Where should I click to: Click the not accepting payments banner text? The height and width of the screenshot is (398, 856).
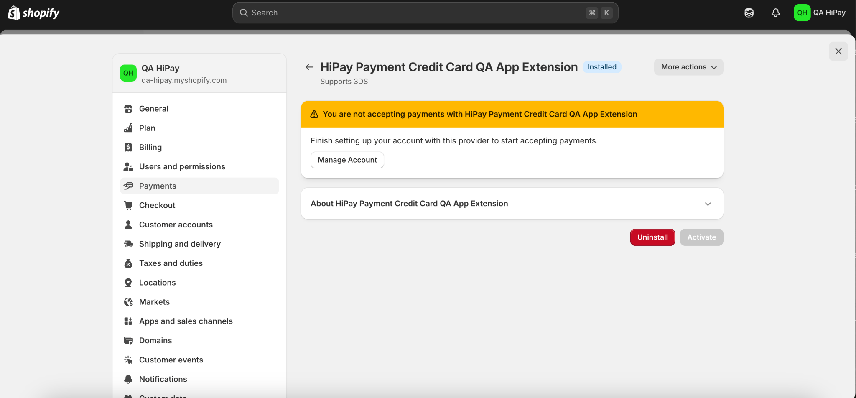pos(480,114)
